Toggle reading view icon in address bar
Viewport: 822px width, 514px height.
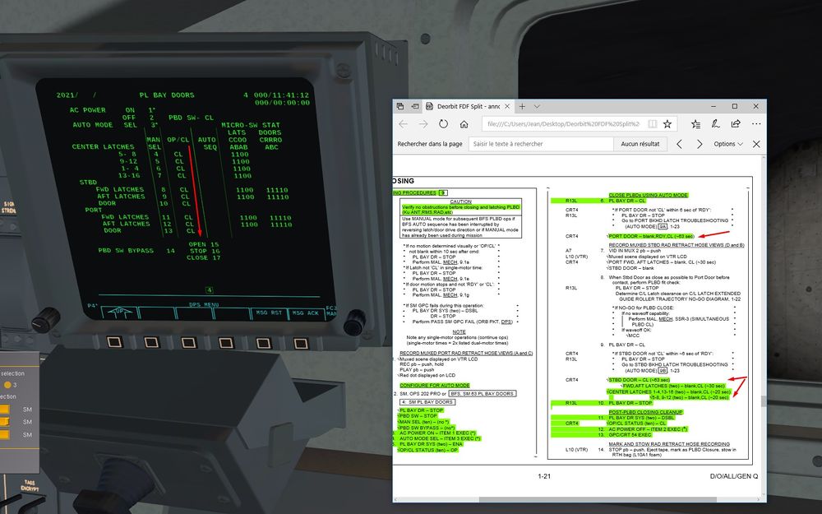pyautogui.click(x=652, y=124)
